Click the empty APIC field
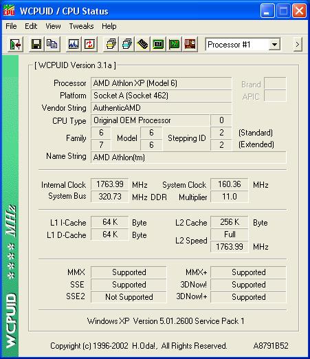 pos(275,96)
